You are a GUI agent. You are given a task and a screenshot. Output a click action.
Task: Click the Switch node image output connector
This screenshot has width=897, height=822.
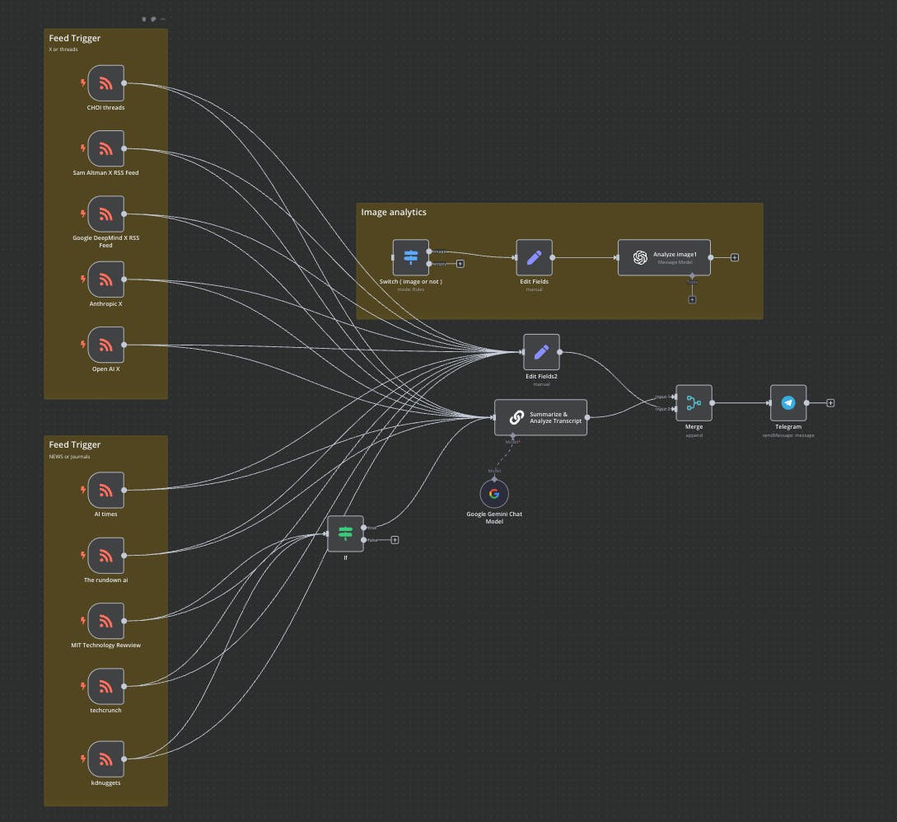[x=429, y=251]
